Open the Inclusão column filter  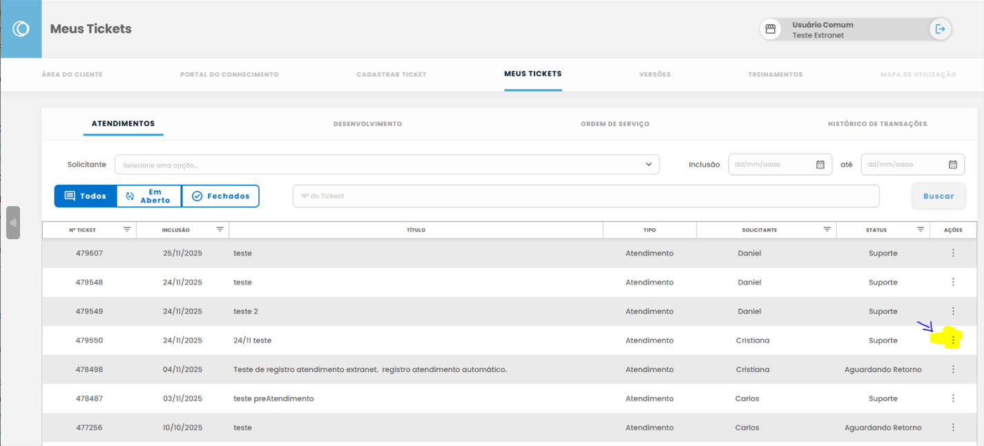[220, 230]
